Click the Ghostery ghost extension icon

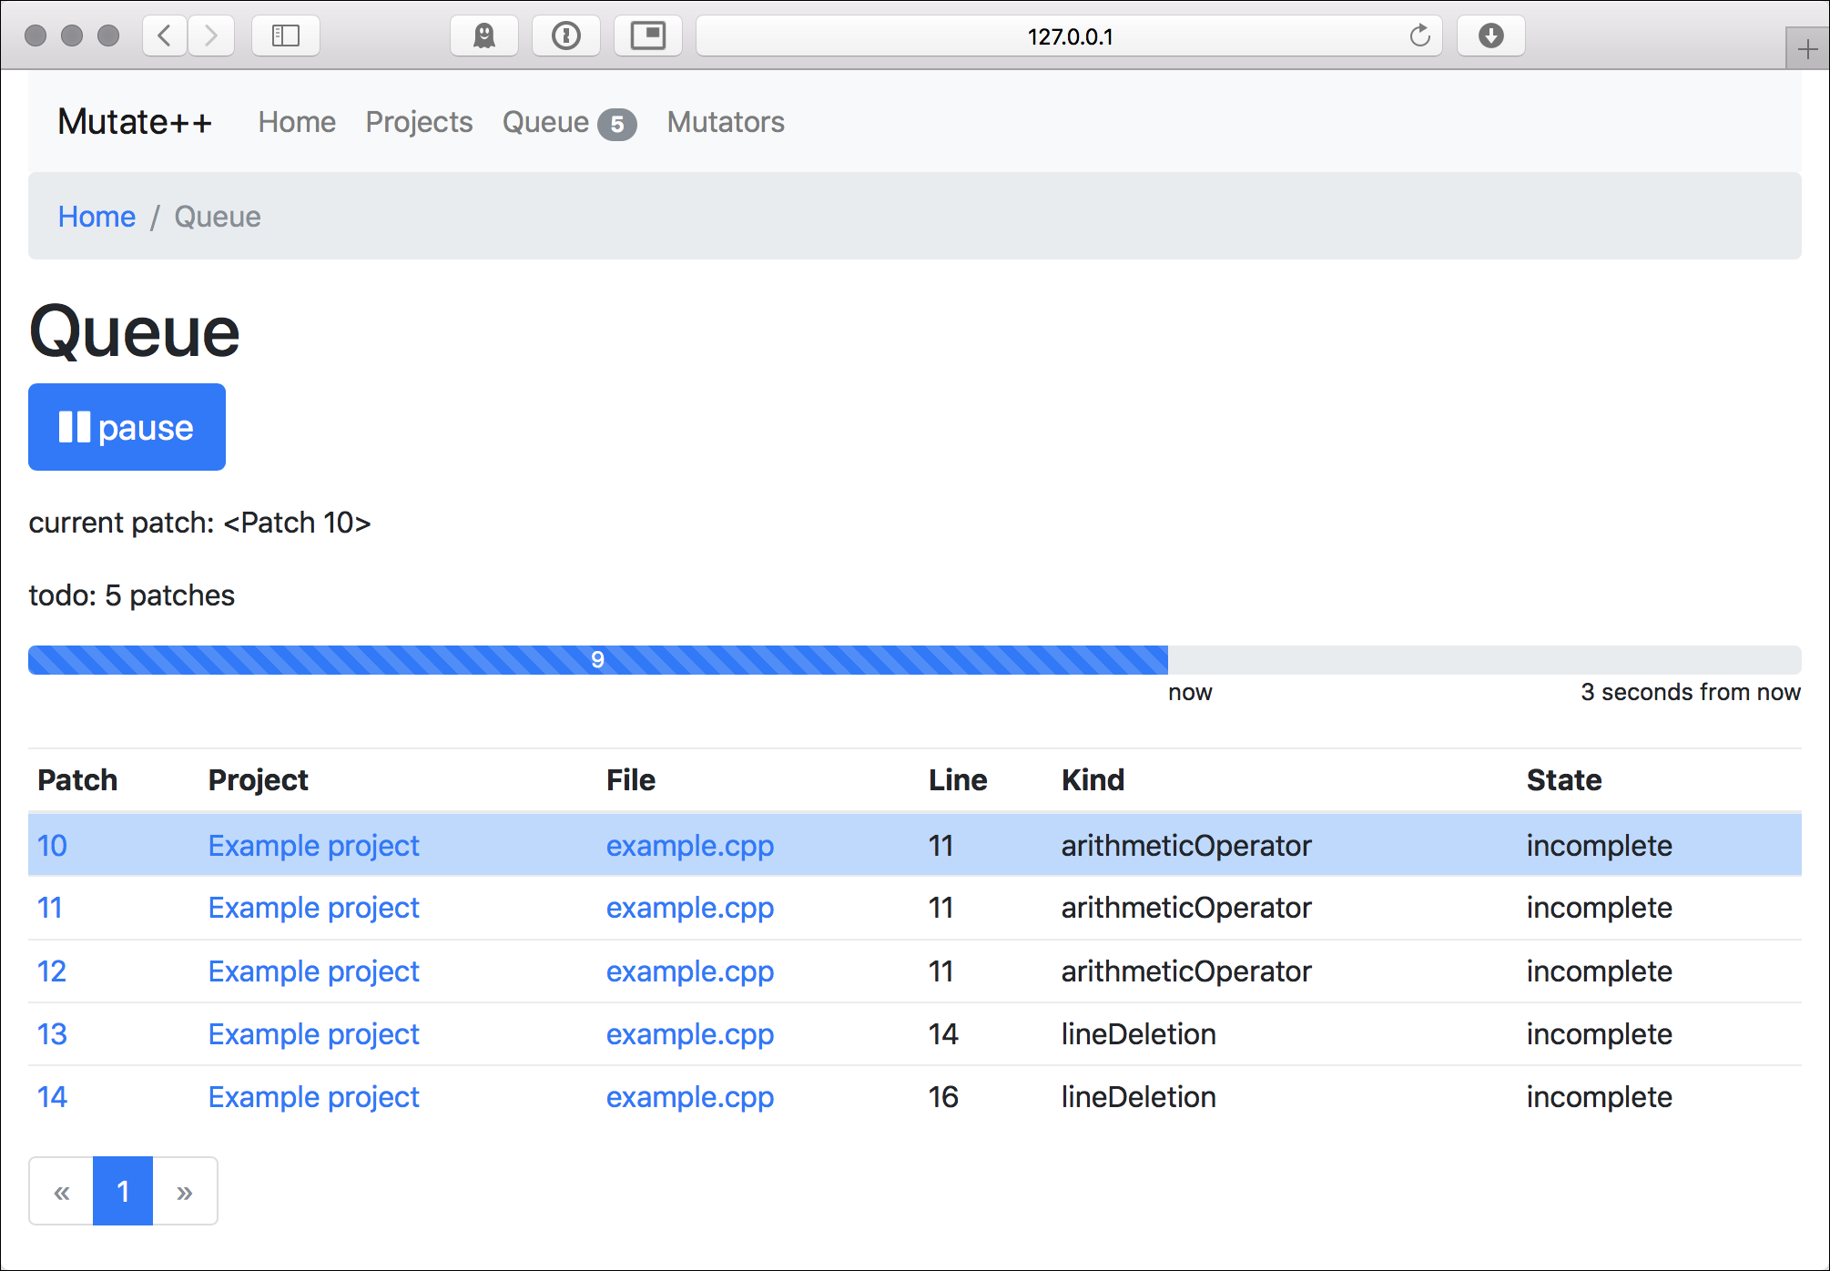[483, 36]
